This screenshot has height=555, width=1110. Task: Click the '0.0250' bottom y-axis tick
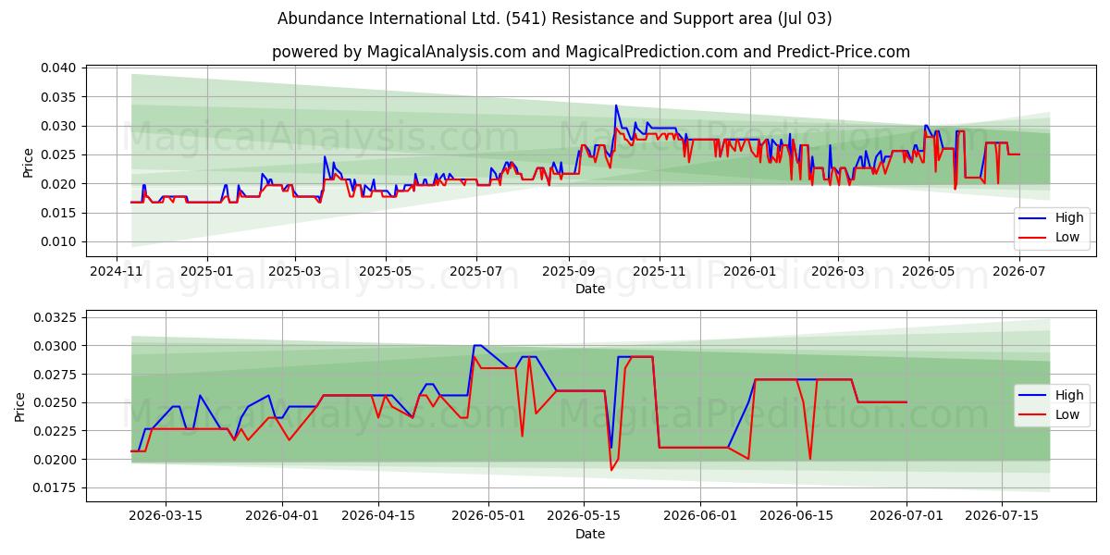point(56,402)
